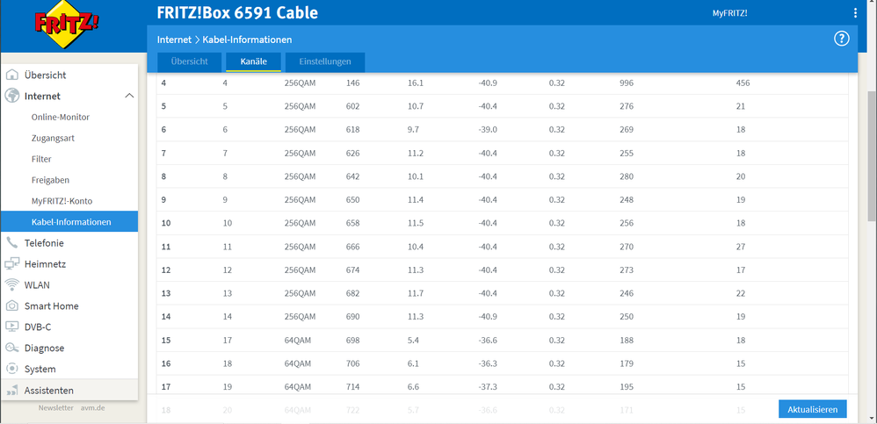
Task: Open the three-dot options menu
Action: pyautogui.click(x=855, y=13)
